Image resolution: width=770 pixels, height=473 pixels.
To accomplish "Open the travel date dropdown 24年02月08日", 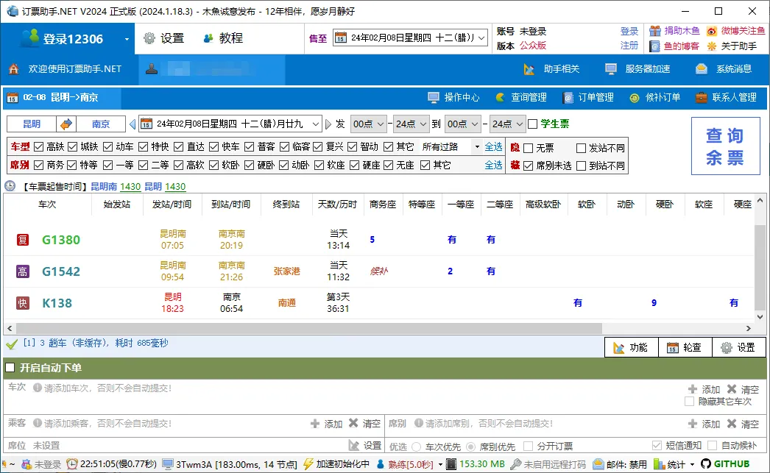I will (316, 124).
